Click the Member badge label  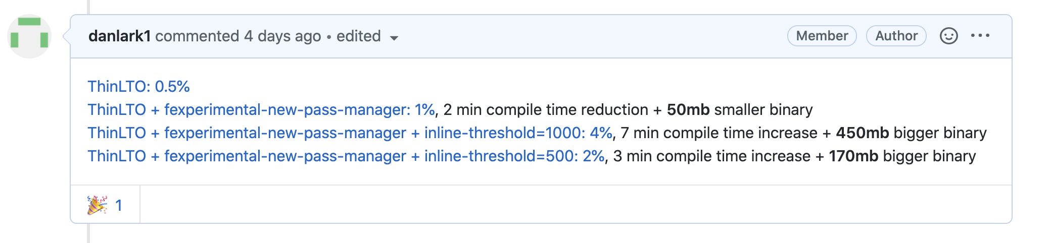(822, 36)
